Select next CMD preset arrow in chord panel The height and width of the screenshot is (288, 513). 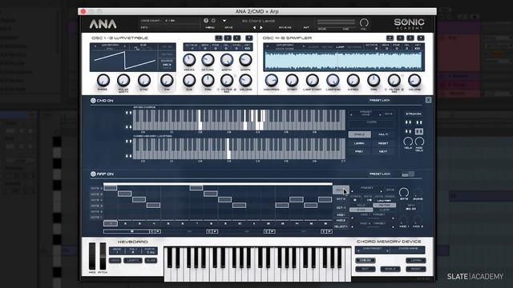380,114
